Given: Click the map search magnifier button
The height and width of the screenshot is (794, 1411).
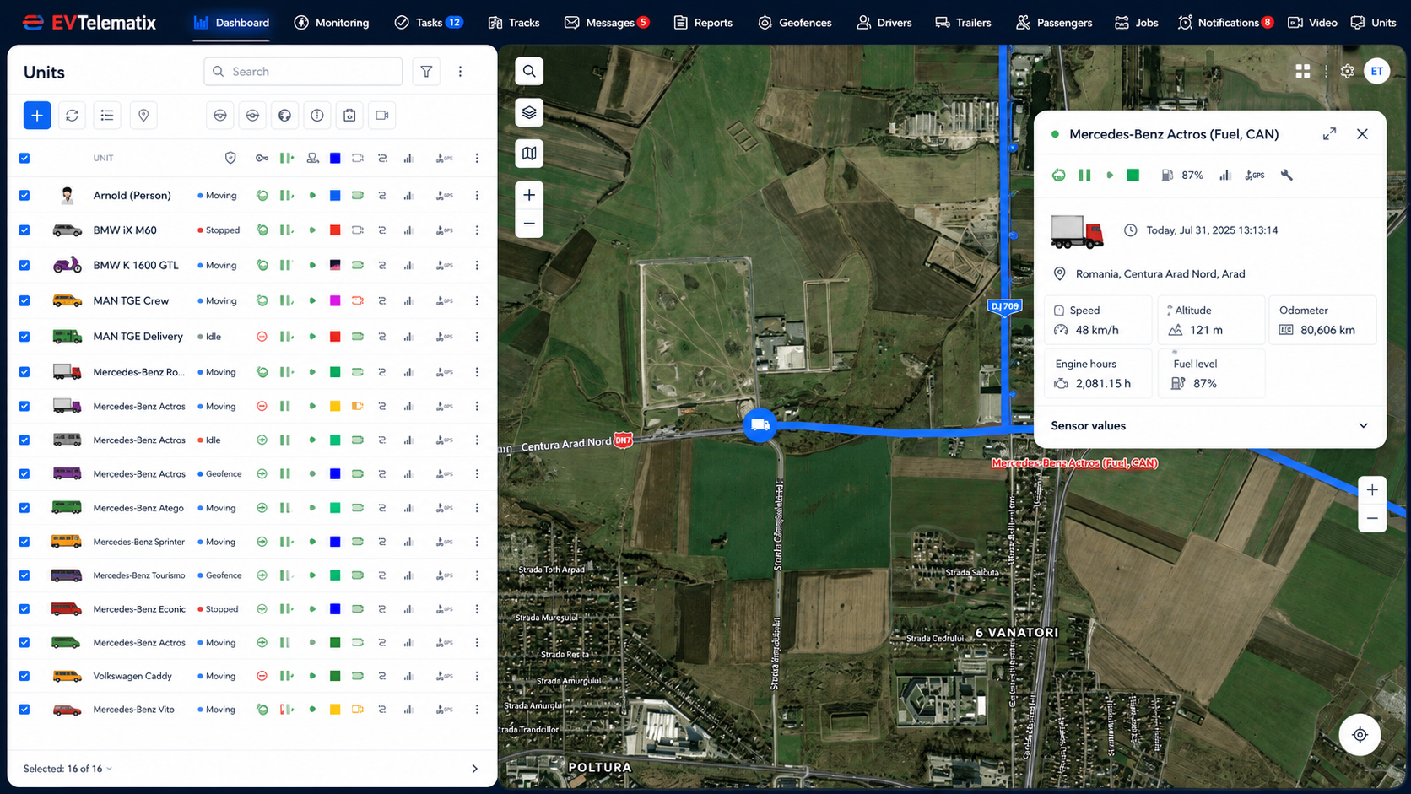Looking at the screenshot, I should [529, 71].
